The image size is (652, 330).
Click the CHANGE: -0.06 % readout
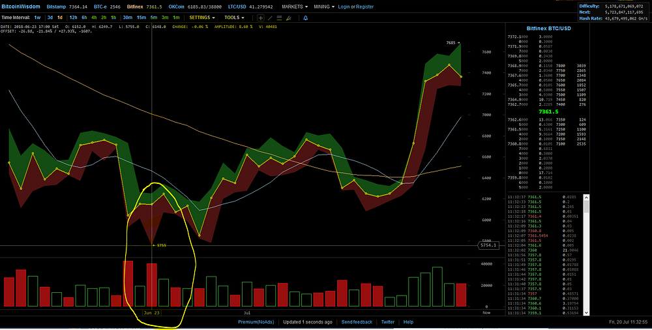189,27
